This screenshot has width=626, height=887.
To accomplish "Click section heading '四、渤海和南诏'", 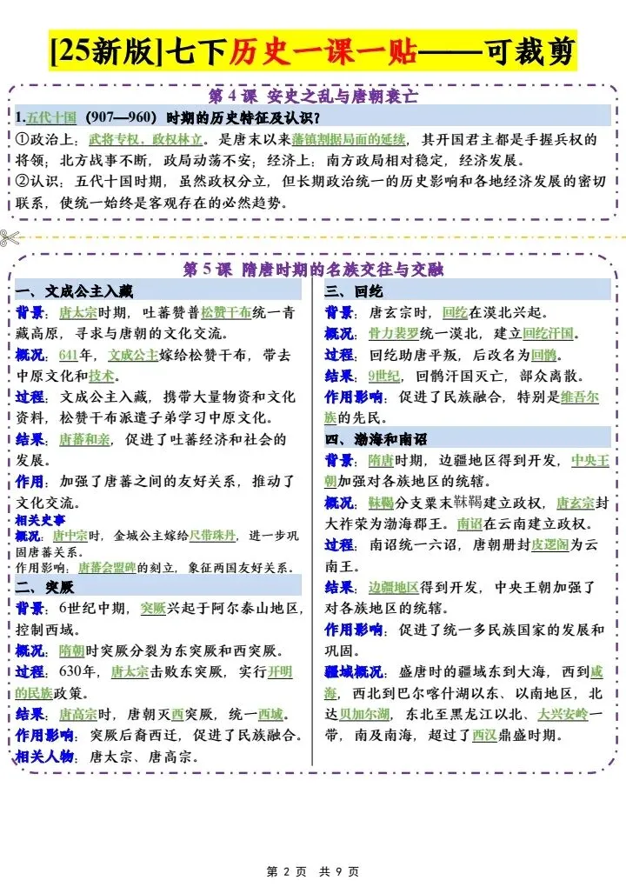I will (x=376, y=439).
